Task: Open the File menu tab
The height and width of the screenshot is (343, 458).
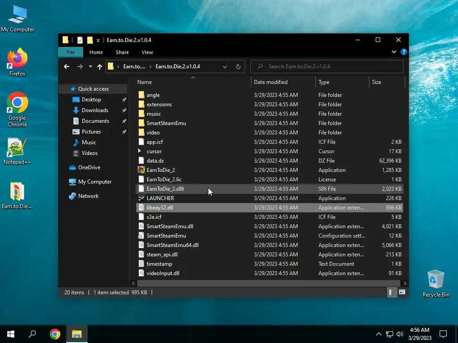Action: click(x=71, y=52)
